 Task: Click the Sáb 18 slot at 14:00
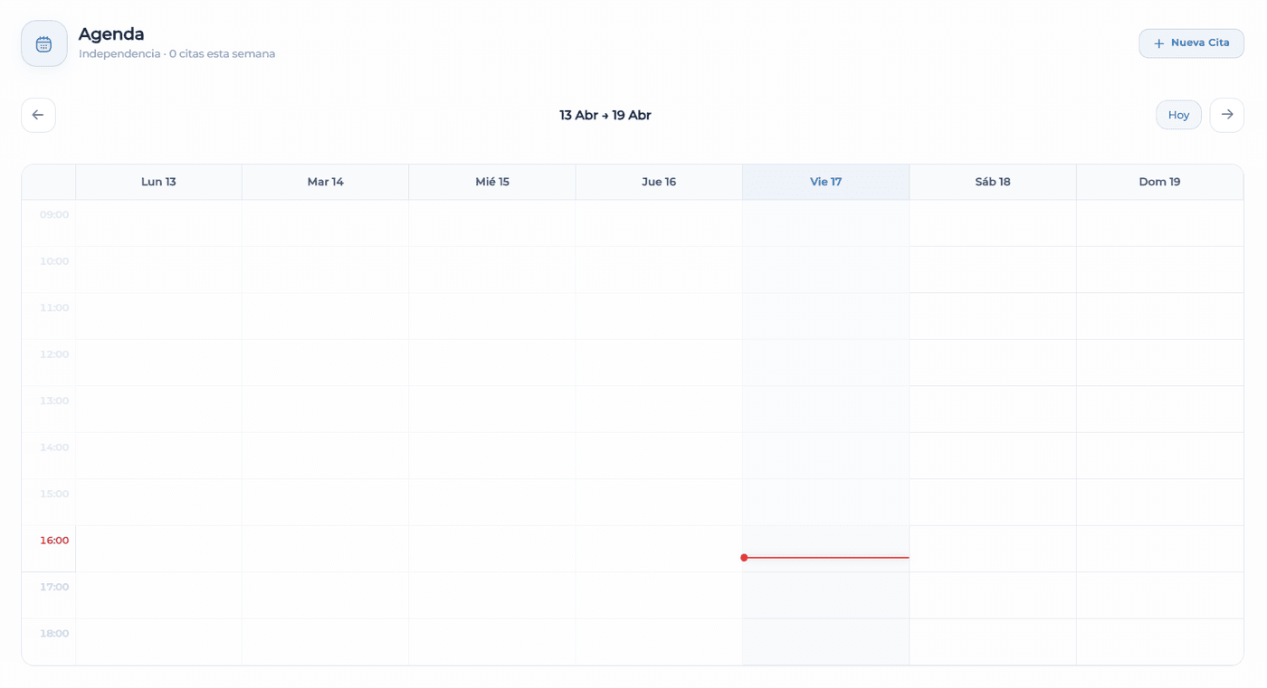pos(992,456)
